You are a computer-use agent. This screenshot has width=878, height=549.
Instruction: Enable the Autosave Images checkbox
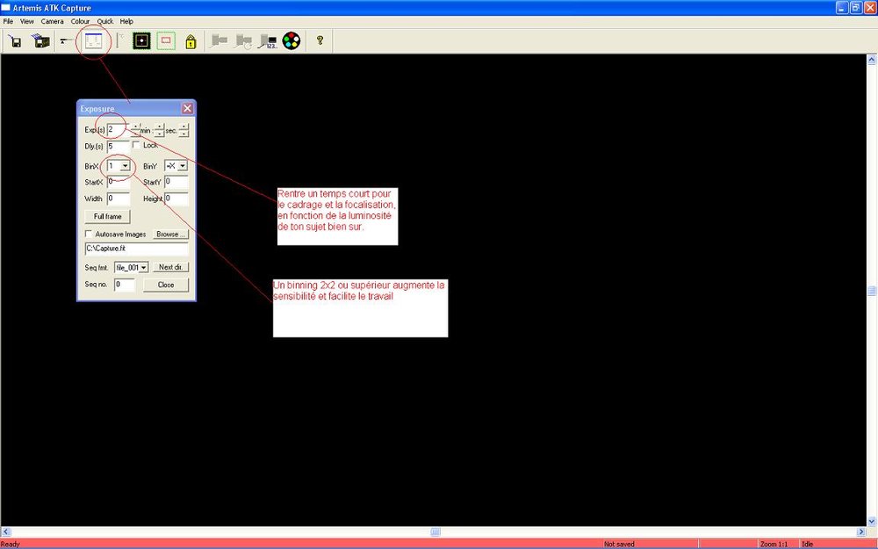pos(89,234)
